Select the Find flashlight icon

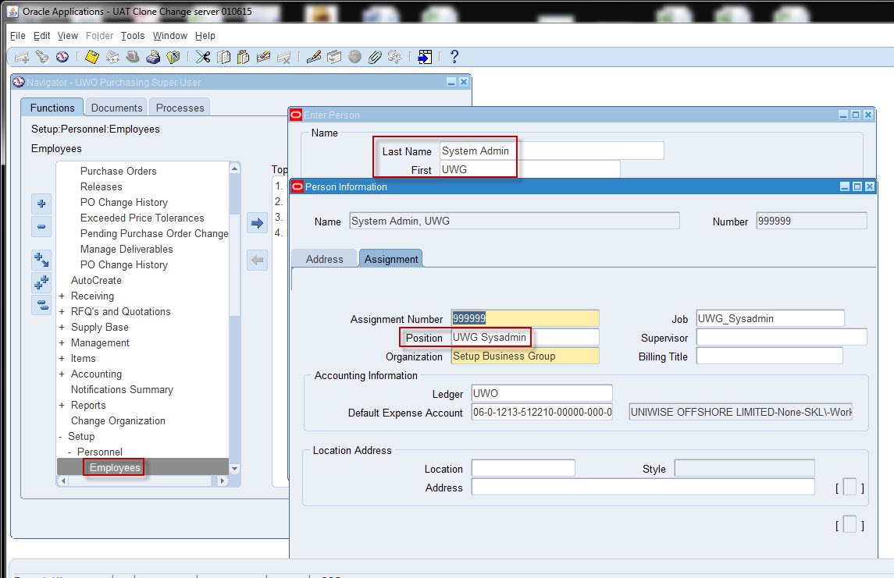click(x=42, y=56)
